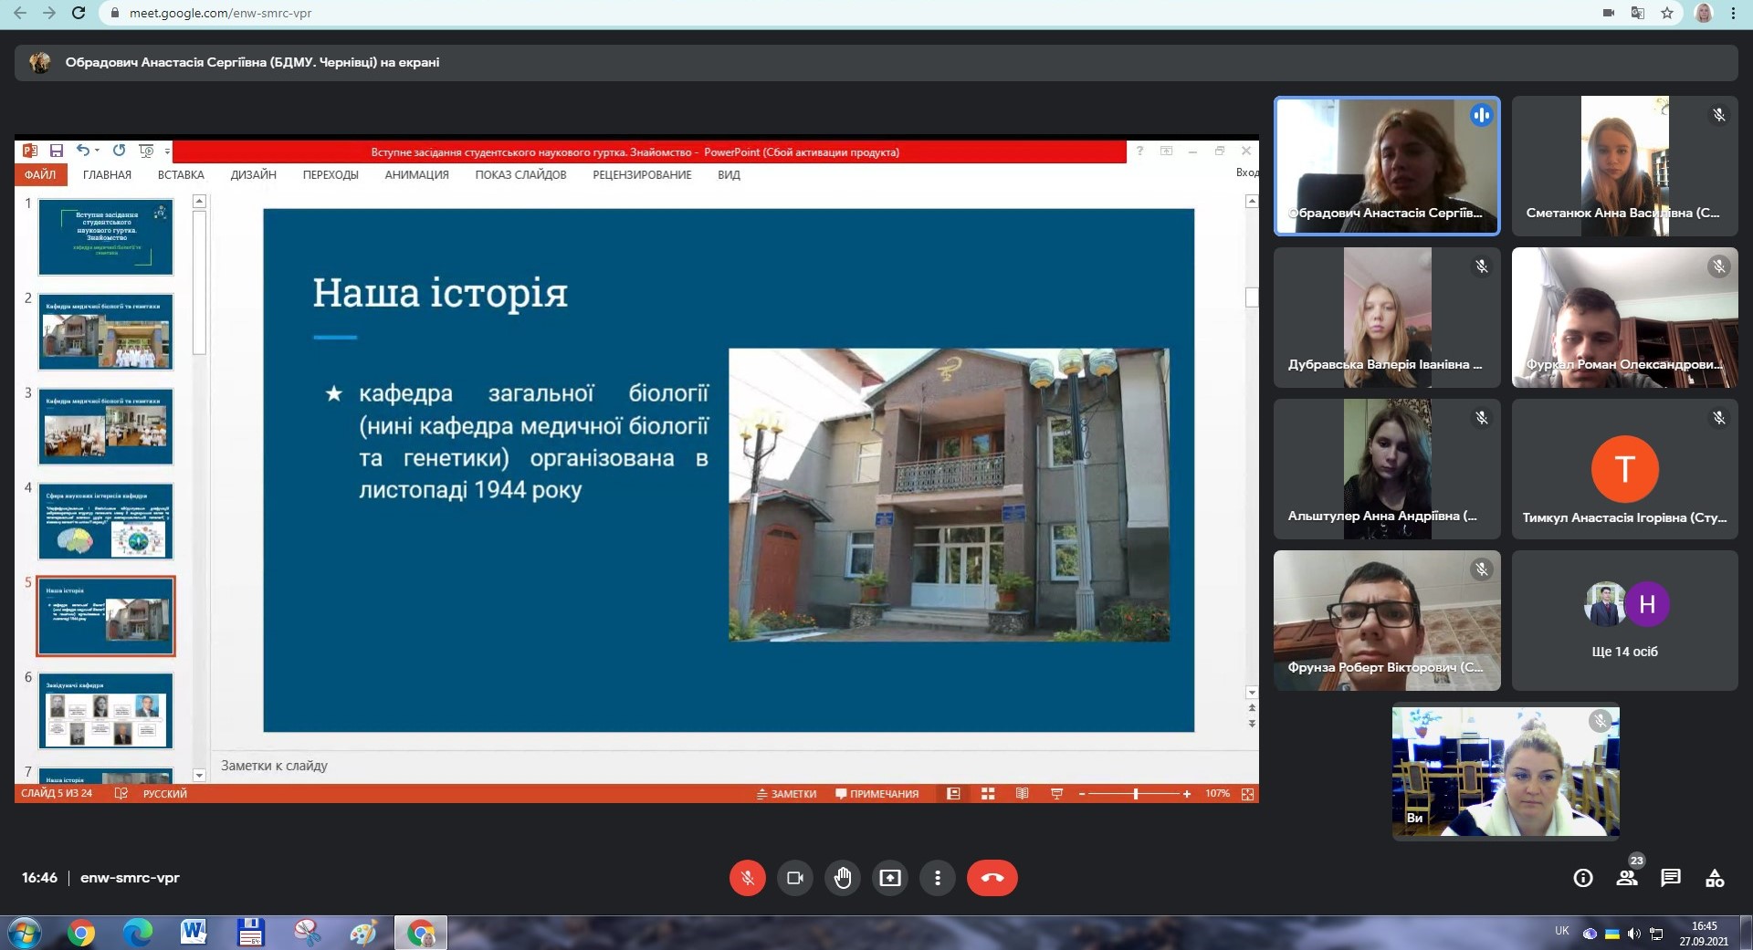Viewport: 1753px width, 950px height.
Task: Select slide 2 thumbnail
Action: (x=106, y=332)
